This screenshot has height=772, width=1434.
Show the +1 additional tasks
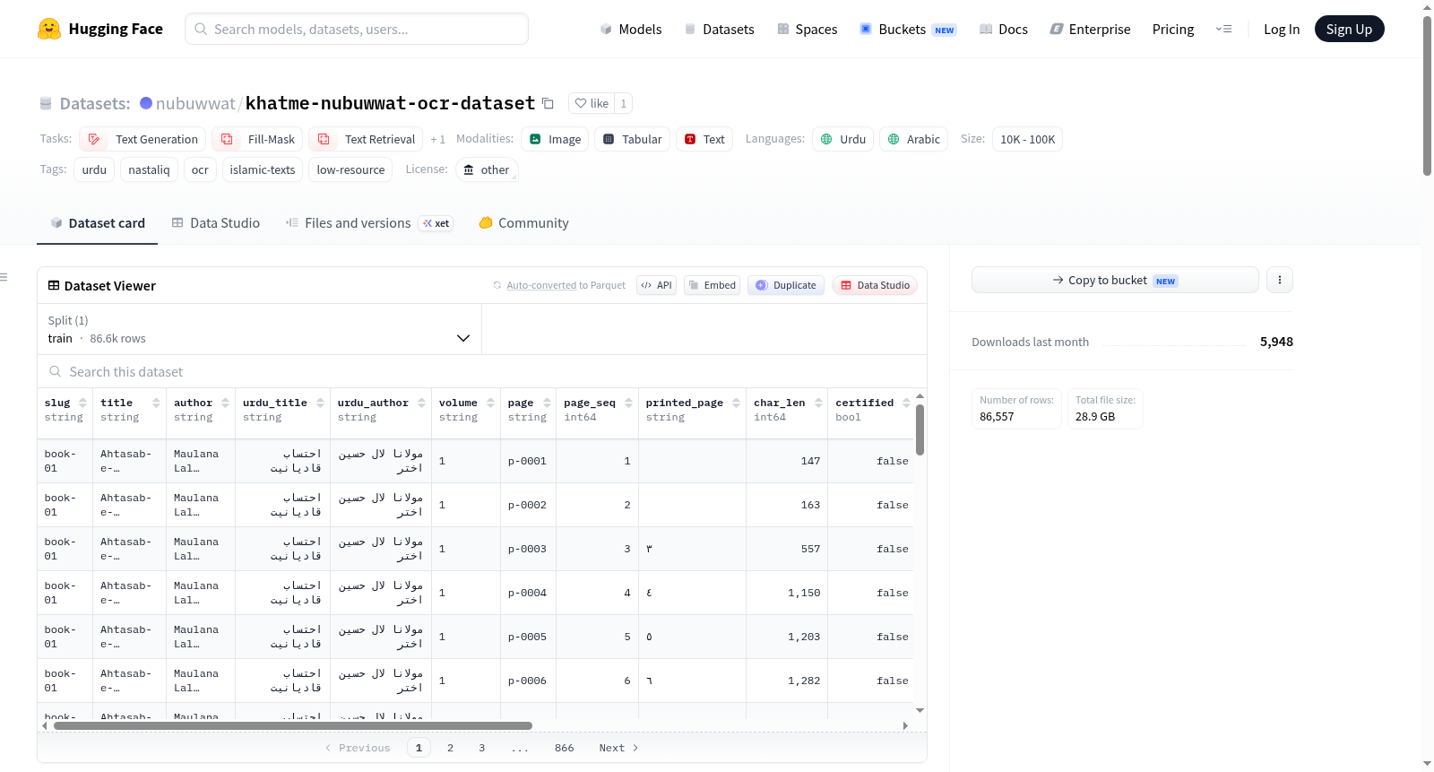pyautogui.click(x=437, y=139)
